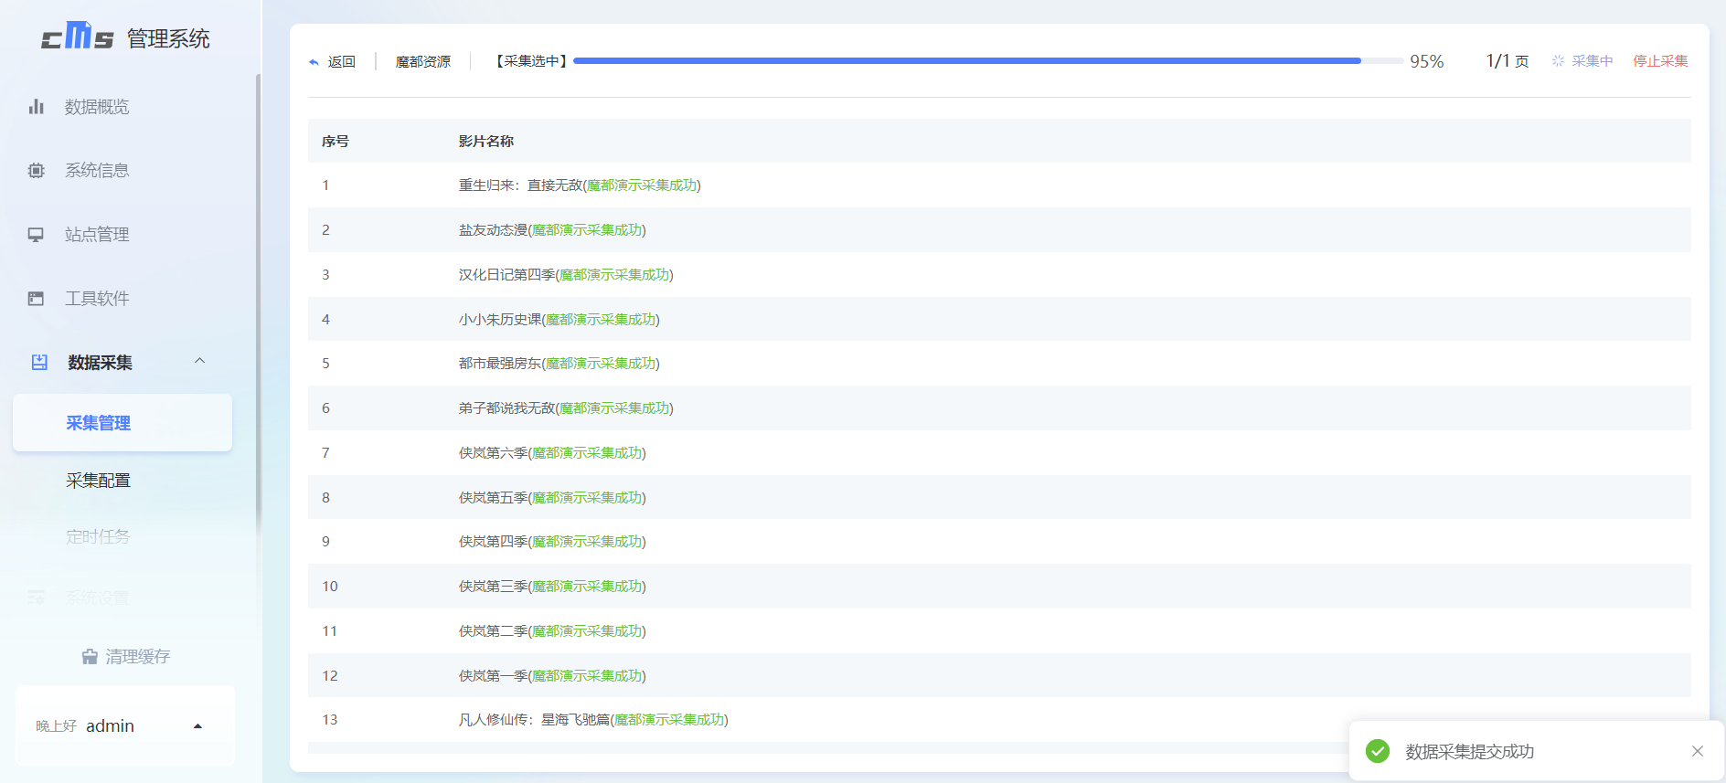Open the 定时任务 submenu item

coord(98,536)
